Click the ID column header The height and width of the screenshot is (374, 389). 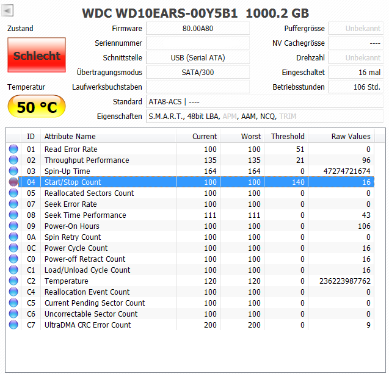tap(31, 136)
